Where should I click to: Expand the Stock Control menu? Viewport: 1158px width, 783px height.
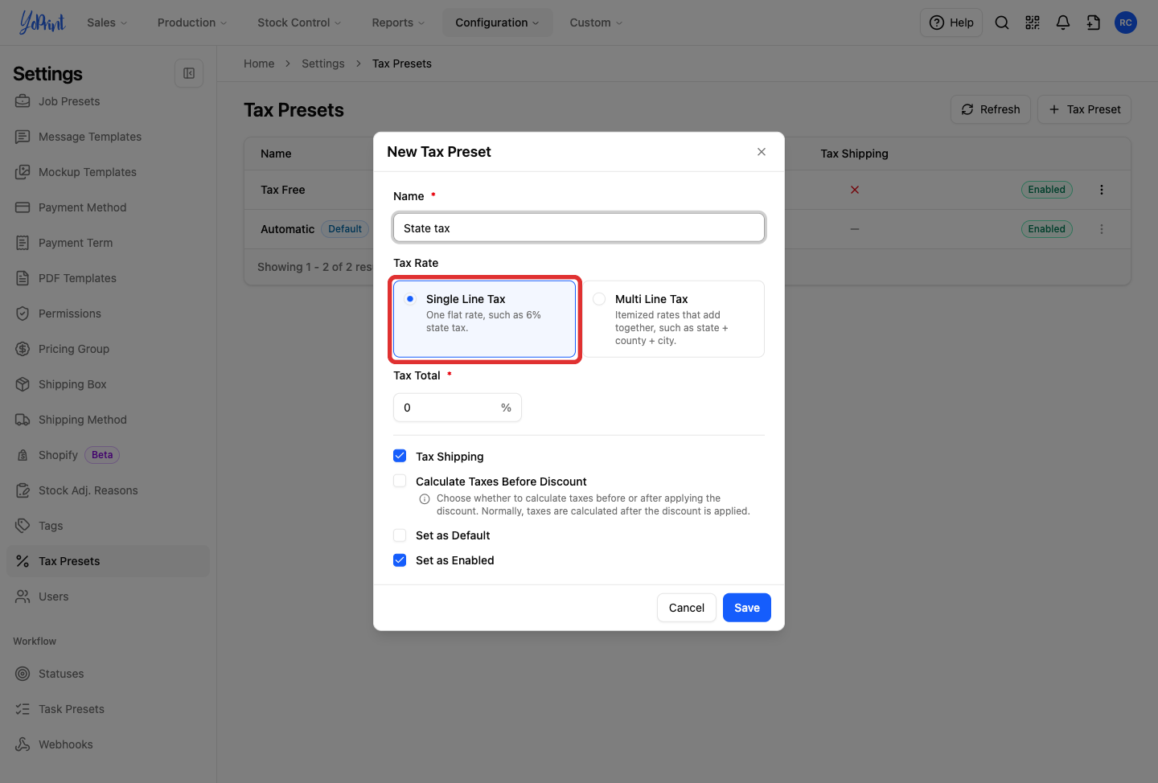tap(299, 23)
